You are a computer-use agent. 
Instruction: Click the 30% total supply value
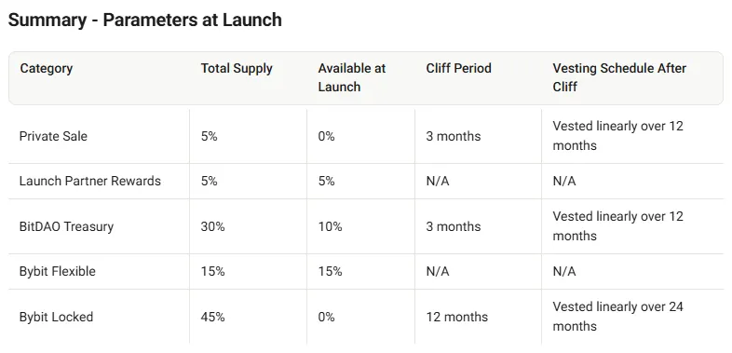click(213, 226)
